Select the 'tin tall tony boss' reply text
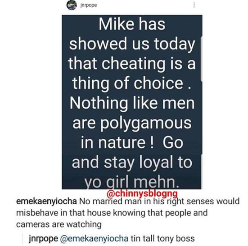Screen dimensions: 248x246 [x=162, y=238]
